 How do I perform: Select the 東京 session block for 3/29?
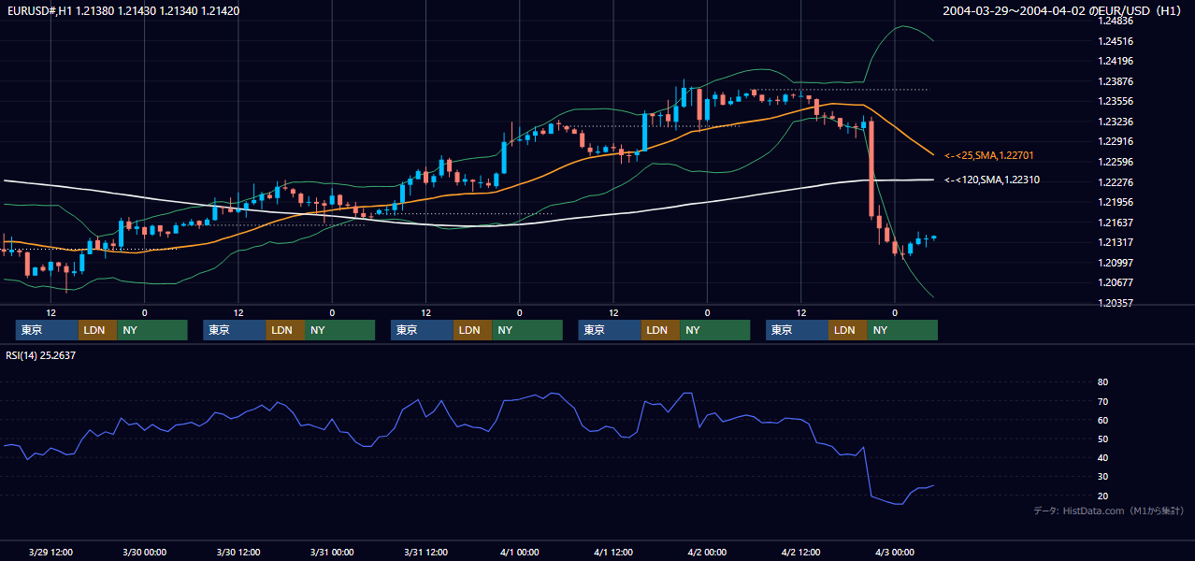(x=48, y=330)
